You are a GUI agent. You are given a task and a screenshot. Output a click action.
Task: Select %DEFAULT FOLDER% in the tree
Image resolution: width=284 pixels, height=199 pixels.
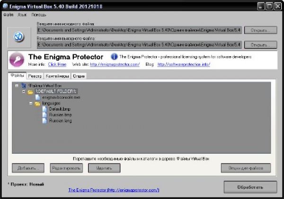click(56, 91)
